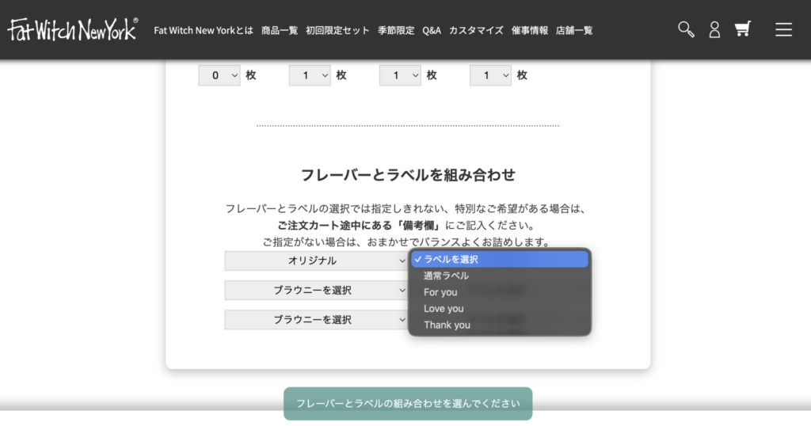This screenshot has height=426, width=811.
Task: Choose the For you label option
Action: (x=440, y=292)
